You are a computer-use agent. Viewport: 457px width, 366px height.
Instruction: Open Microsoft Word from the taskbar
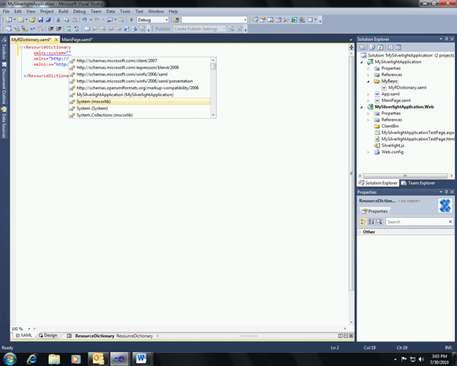pyautogui.click(x=141, y=359)
